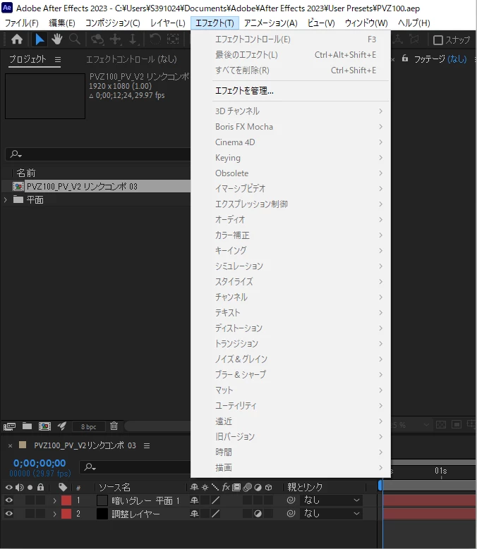The image size is (477, 549).
Task: Click red label color of layer 2
Action: click(66, 514)
